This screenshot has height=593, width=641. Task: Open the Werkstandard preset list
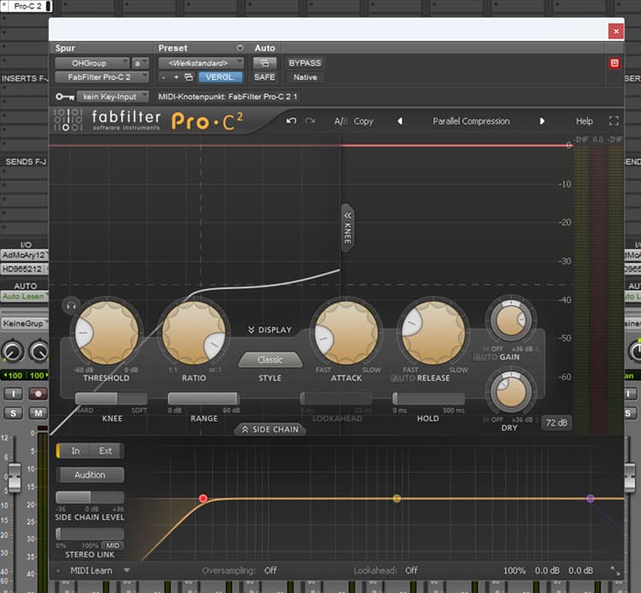click(201, 63)
